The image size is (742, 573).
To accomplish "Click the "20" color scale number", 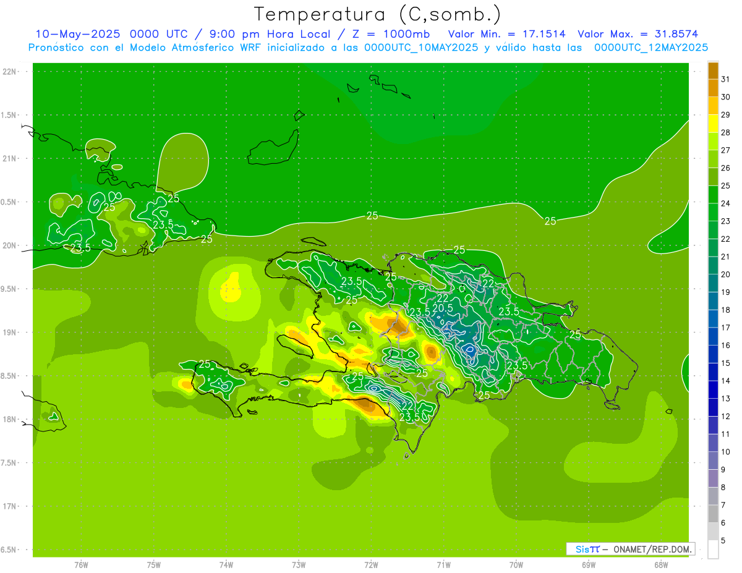I will 725,274.
